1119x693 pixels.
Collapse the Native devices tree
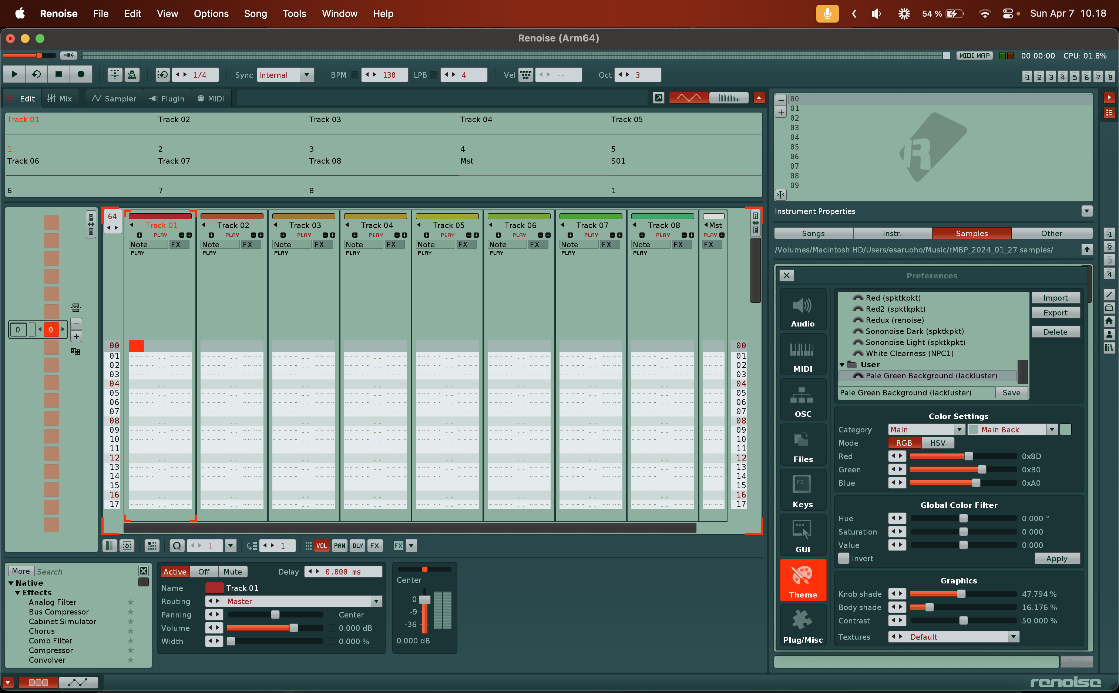pos(11,583)
